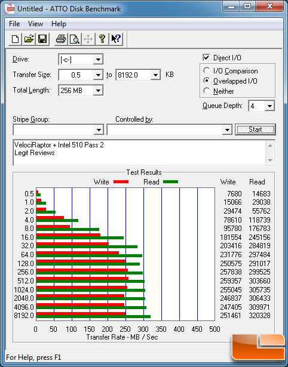Open the View menu
Viewport: 288px width, 367px height.
point(35,24)
